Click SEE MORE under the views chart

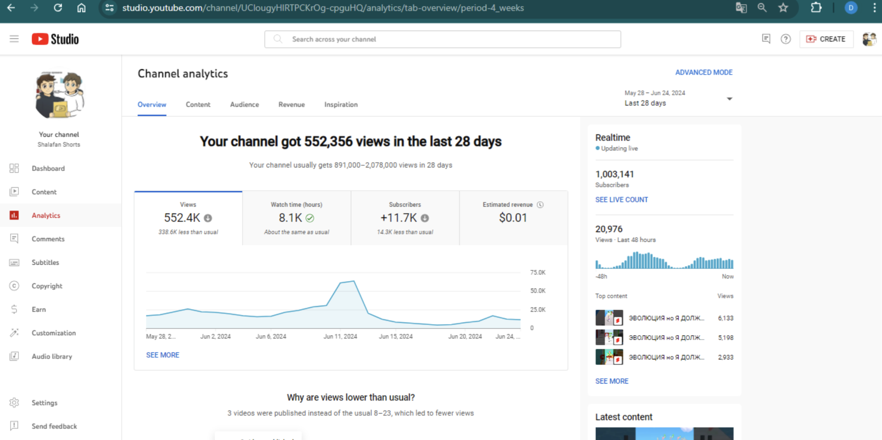click(x=163, y=355)
